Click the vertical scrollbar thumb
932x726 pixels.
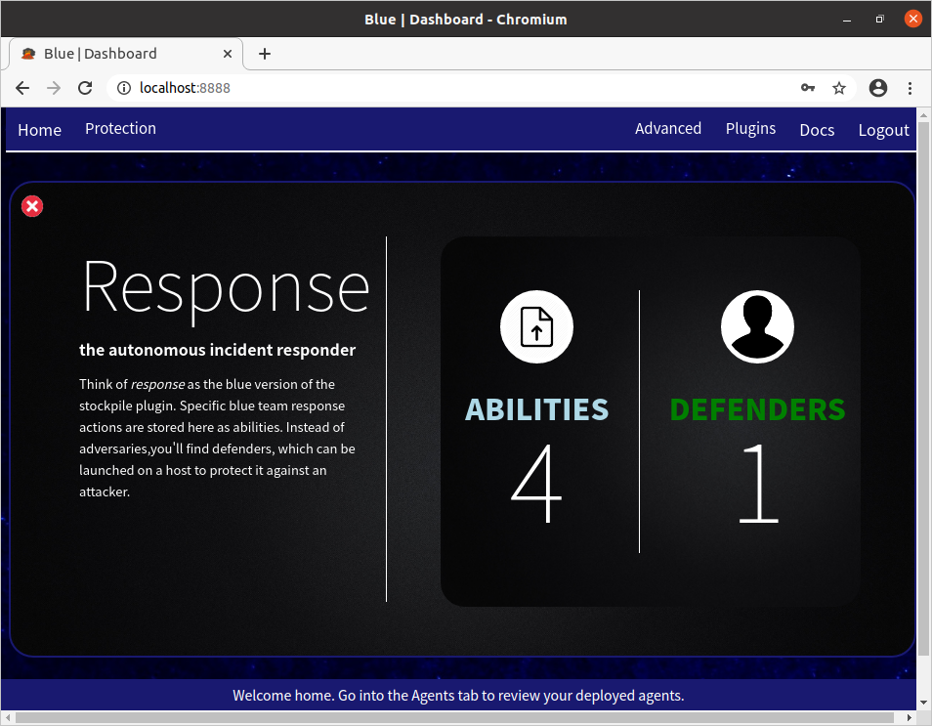pos(923,390)
